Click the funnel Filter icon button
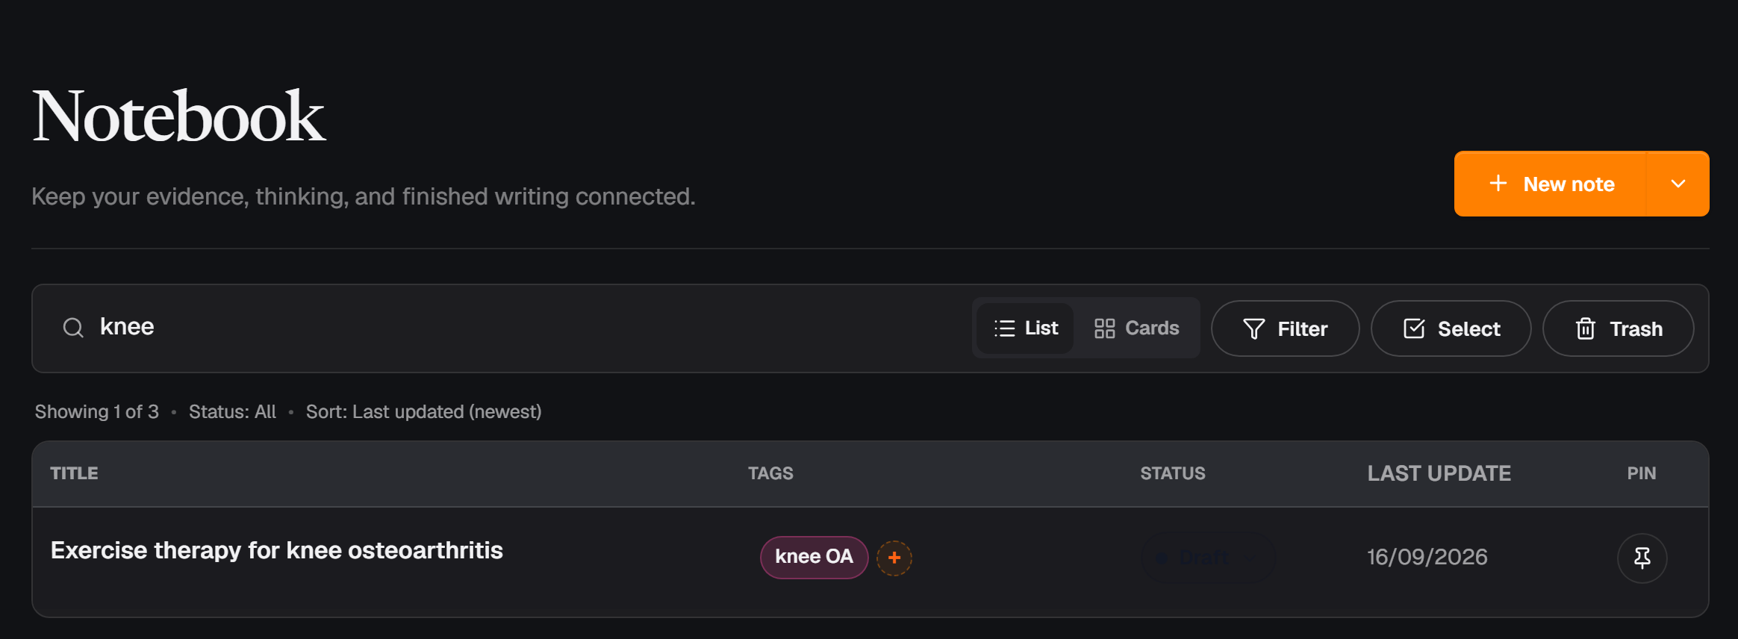This screenshot has height=639, width=1738. coord(1285,328)
